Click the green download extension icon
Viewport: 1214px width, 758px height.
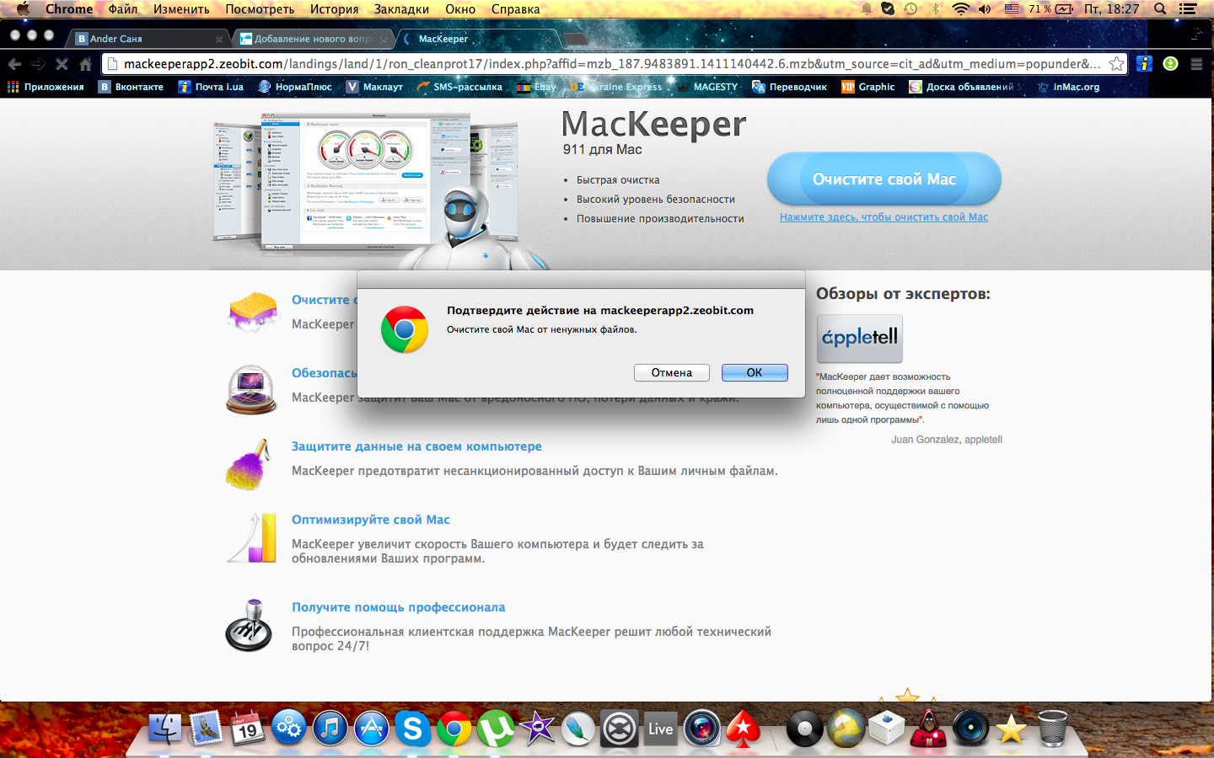1170,64
